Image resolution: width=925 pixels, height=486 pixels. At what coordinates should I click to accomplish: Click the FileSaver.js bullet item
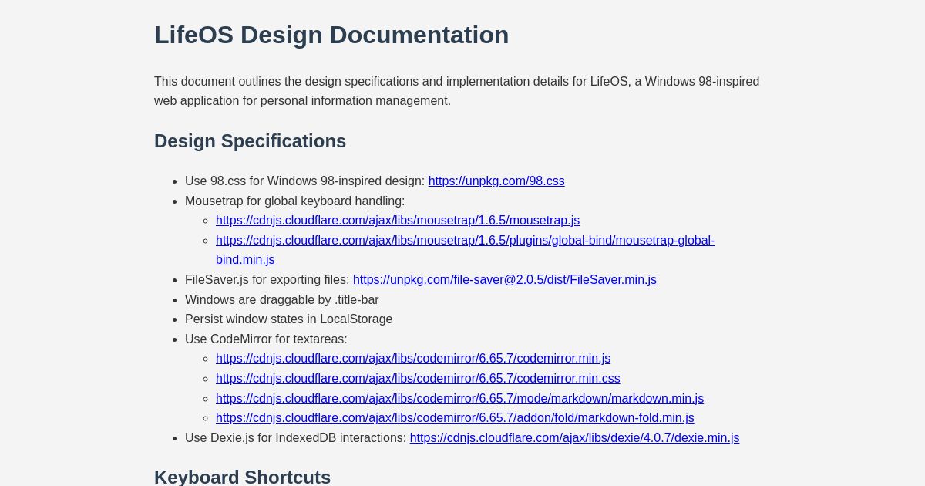click(267, 279)
